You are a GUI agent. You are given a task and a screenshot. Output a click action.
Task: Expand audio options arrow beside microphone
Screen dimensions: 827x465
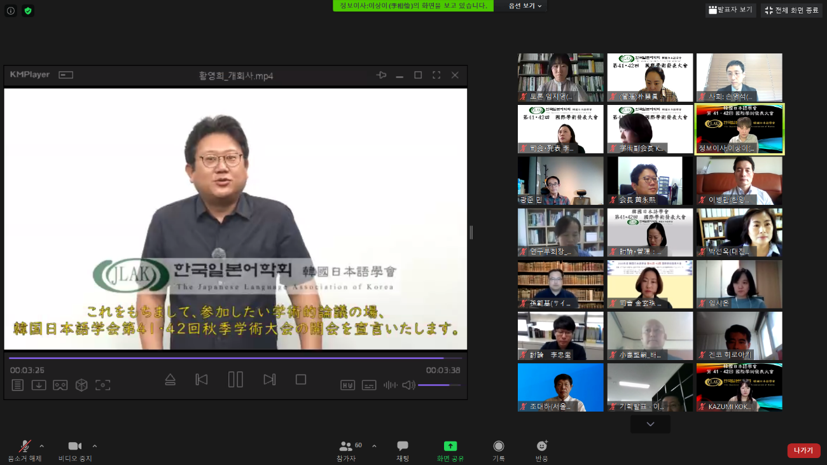coord(42,446)
